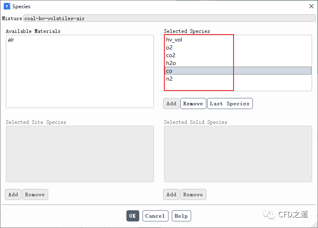Click Remove under Selected Site Species
Image resolution: width=318 pixels, height=228 pixels.
[35, 195]
